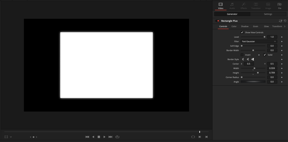
Task: Open the Transition inspector tab
Action: pos(256,6)
